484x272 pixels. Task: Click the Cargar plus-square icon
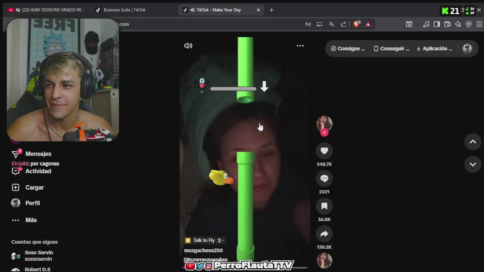[16, 187]
